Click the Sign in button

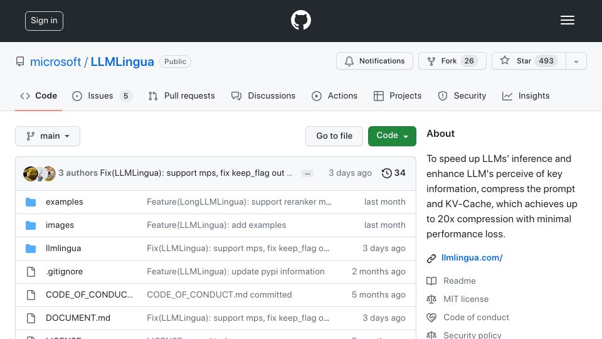click(44, 21)
